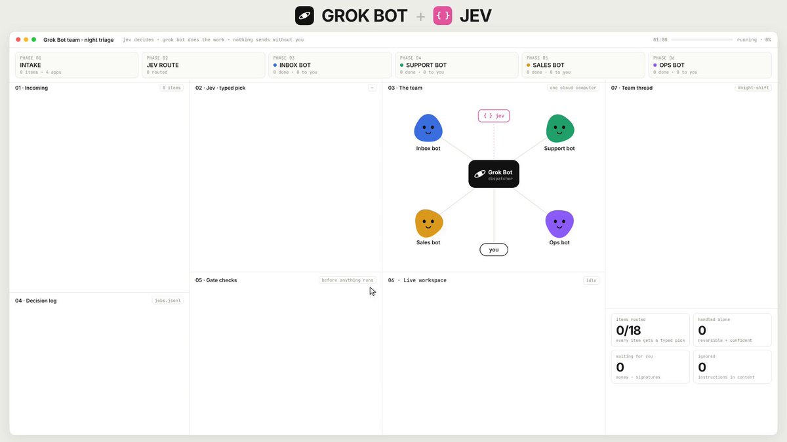Image resolution: width=787 pixels, height=442 pixels.
Task: Click the '07 · Team thread' title
Action: point(632,88)
